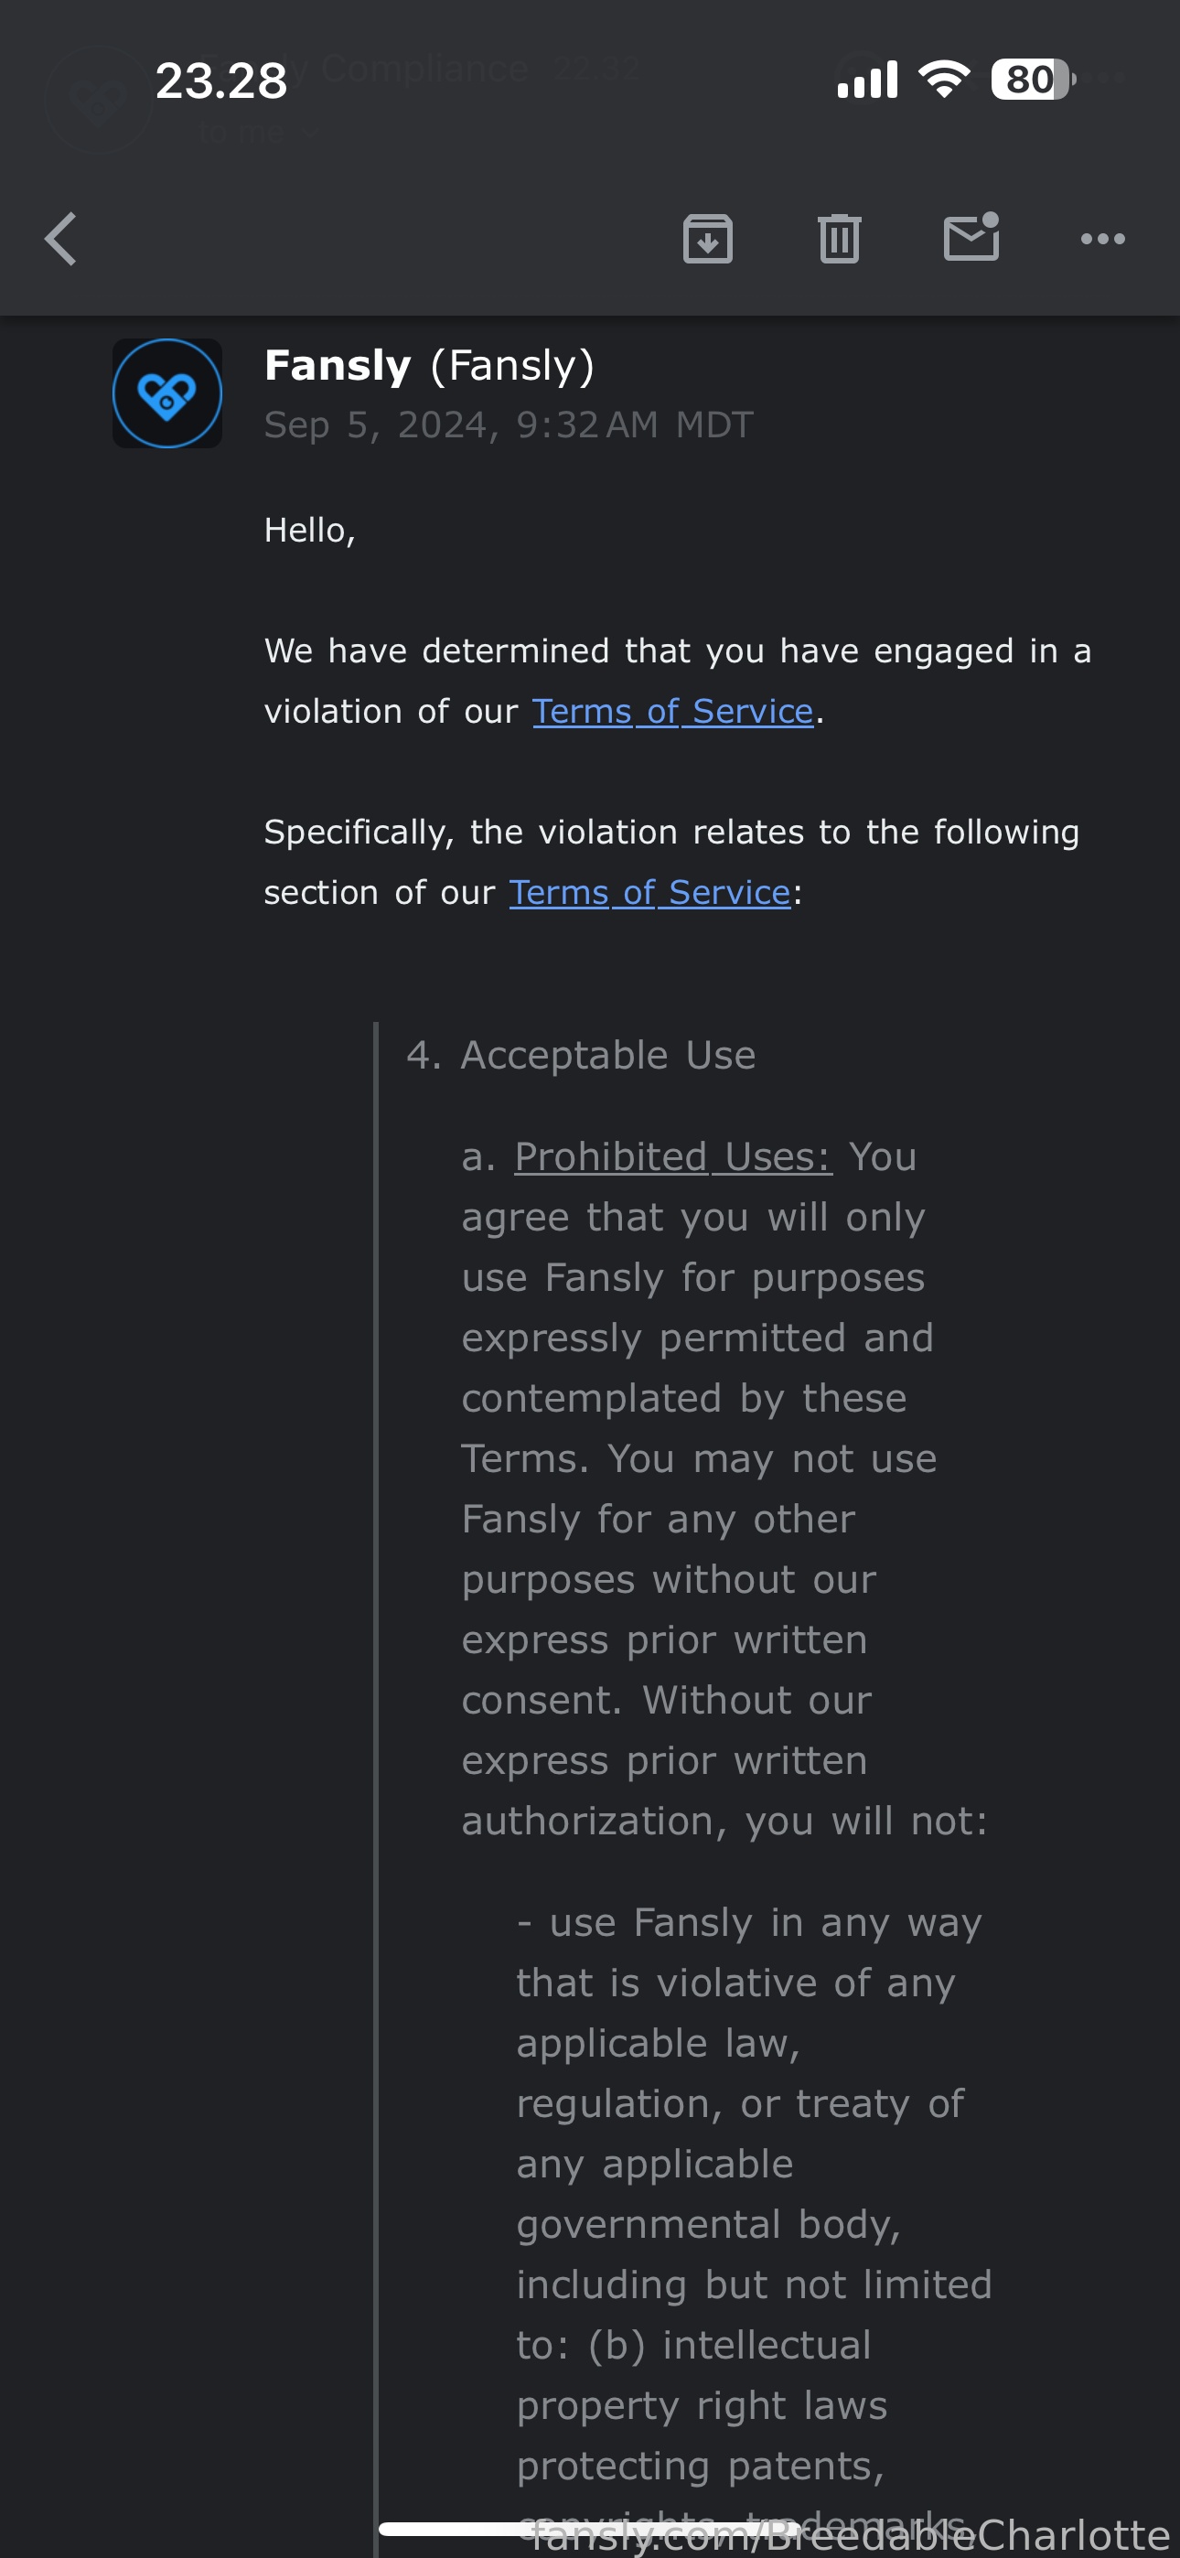Tap the white home indicator bar
Image resolution: width=1180 pixels, height=2558 pixels.
590,2528
